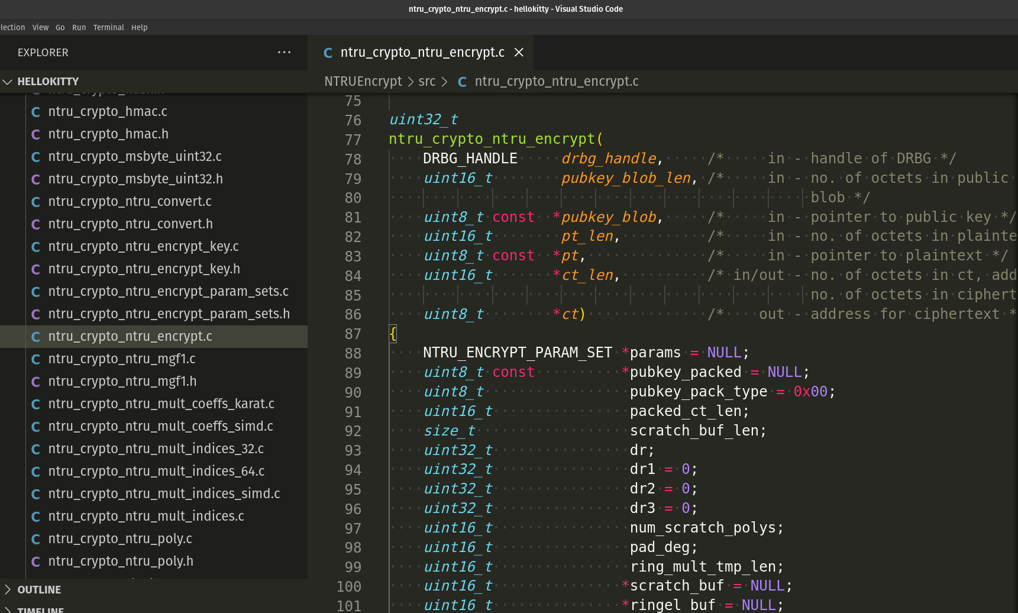Click C icon on editor tab
The height and width of the screenshot is (613, 1018).
tap(328, 53)
